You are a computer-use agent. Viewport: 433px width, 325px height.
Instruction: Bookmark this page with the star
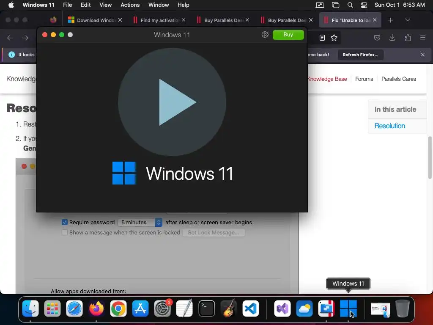point(334,38)
